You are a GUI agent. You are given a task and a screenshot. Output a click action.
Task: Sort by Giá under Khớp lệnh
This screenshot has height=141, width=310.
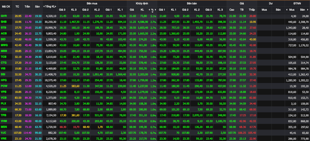point(132,9)
